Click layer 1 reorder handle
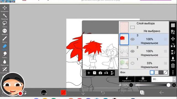The height and width of the screenshot is (99, 177). (165, 63)
